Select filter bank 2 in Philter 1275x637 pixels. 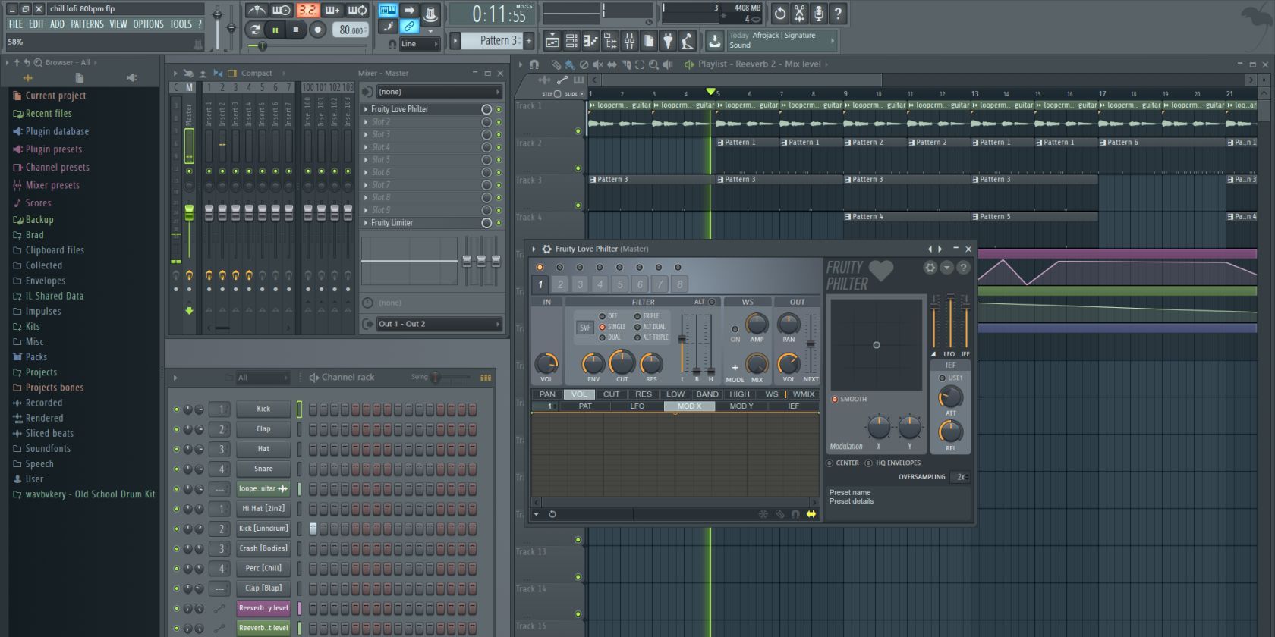click(560, 284)
